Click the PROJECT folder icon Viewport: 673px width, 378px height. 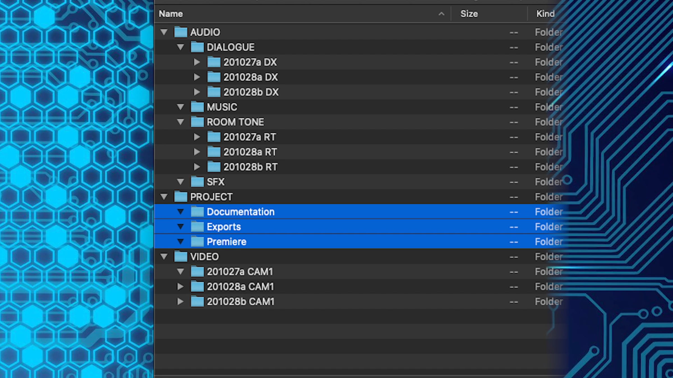pyautogui.click(x=181, y=197)
